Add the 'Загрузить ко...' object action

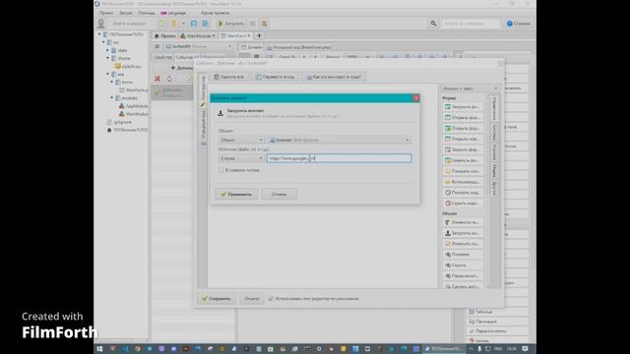[463, 233]
